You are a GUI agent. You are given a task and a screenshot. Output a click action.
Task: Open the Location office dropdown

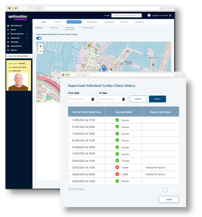(x=127, y=16)
